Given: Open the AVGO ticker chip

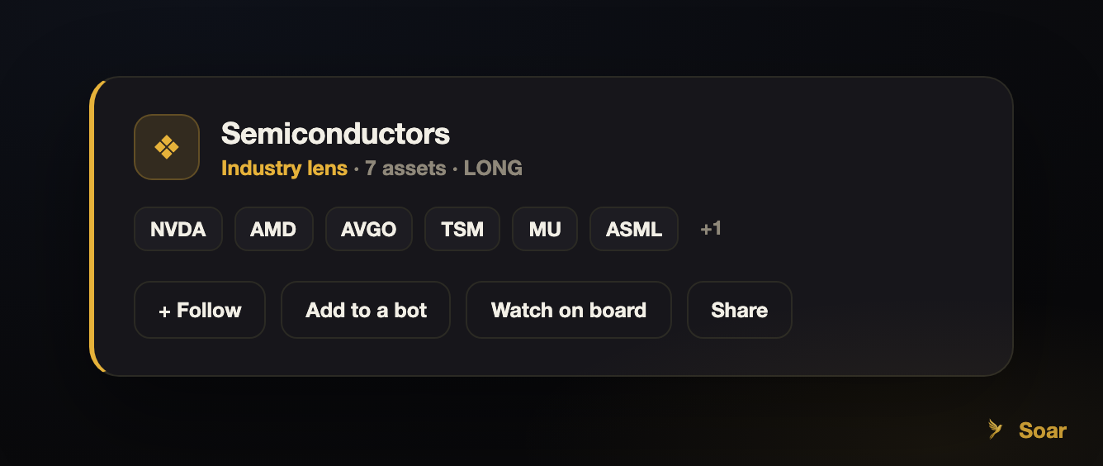Looking at the screenshot, I should click(x=369, y=229).
